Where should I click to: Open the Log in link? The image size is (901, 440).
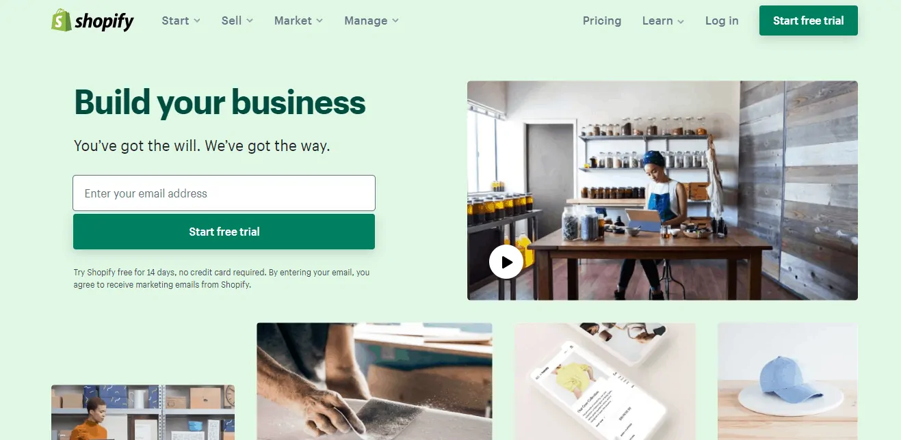pos(722,20)
